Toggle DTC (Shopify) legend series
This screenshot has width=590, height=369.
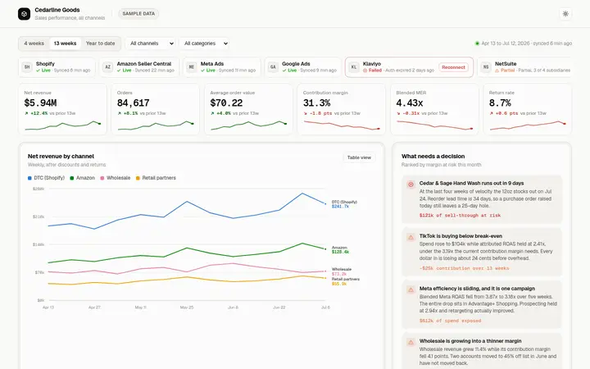coord(46,178)
